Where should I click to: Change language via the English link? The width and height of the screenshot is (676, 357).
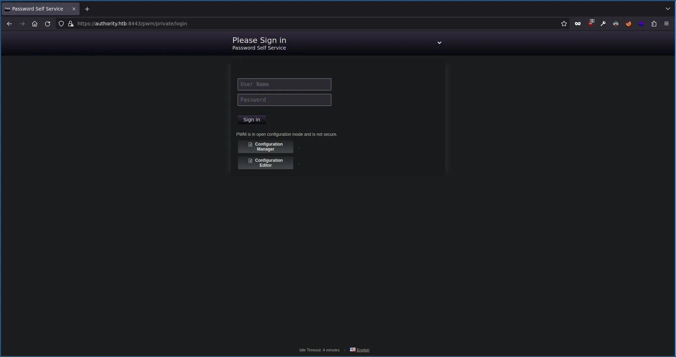click(x=363, y=350)
